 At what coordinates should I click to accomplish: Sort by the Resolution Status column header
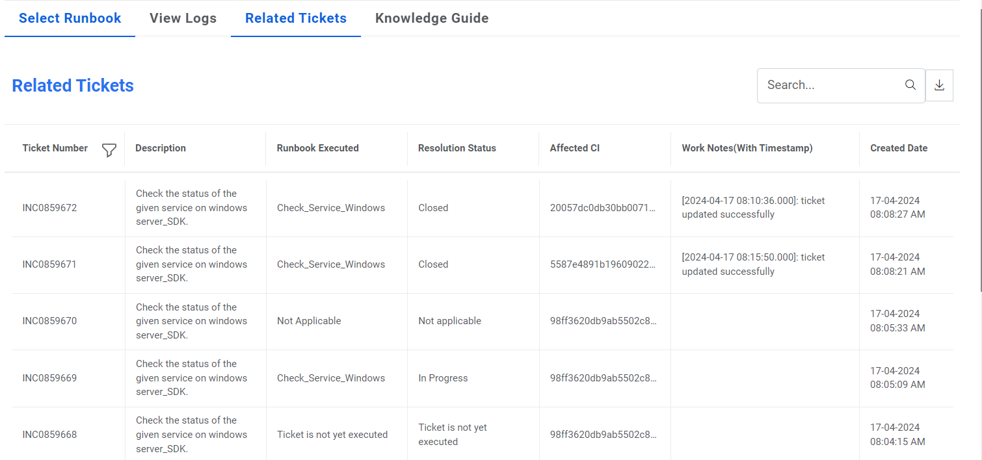point(457,148)
